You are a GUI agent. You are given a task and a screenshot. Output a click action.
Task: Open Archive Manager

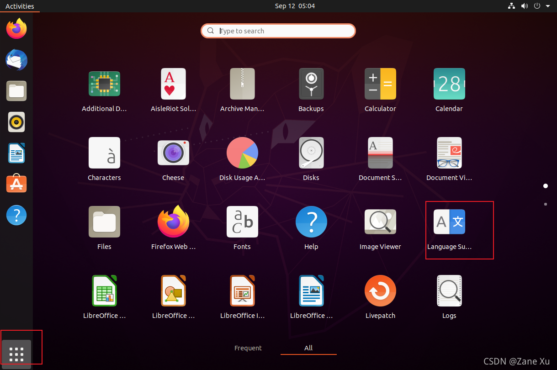[242, 84]
